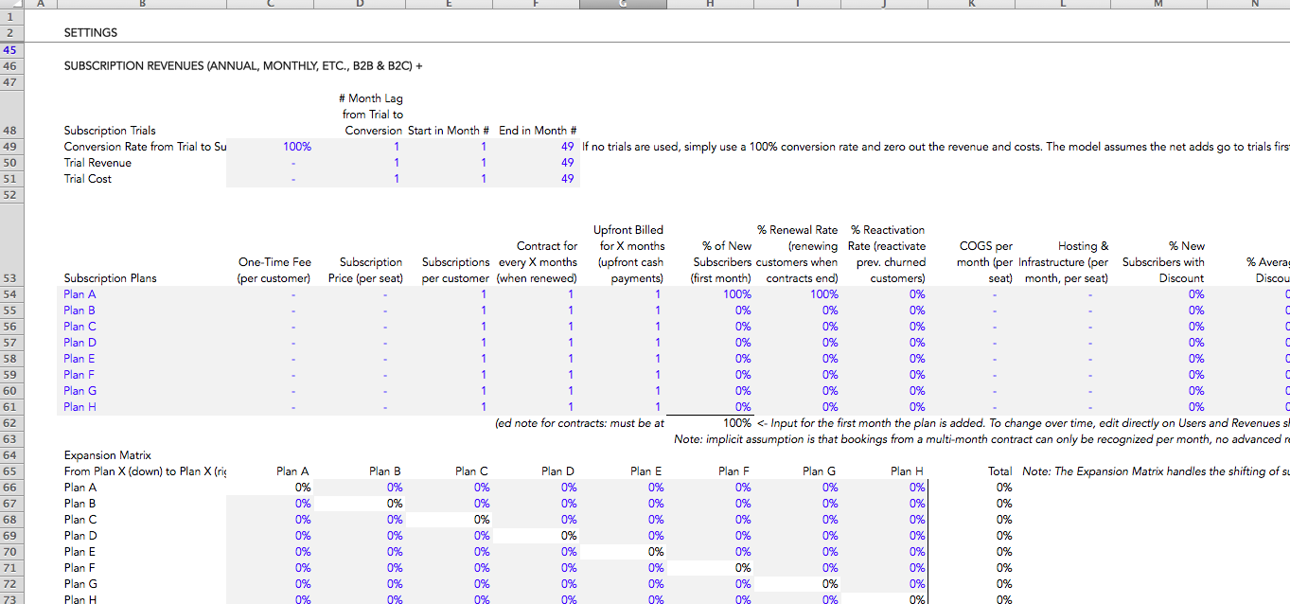
Task: Click the COGS per month header
Action: coord(985,262)
